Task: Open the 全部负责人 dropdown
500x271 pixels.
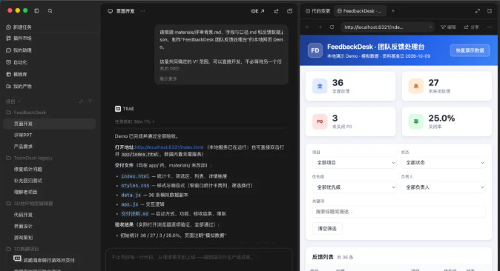Action: click(x=443, y=187)
